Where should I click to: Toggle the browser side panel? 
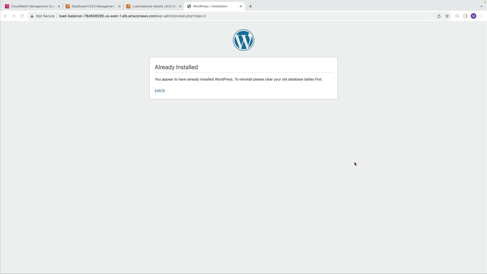point(465,16)
